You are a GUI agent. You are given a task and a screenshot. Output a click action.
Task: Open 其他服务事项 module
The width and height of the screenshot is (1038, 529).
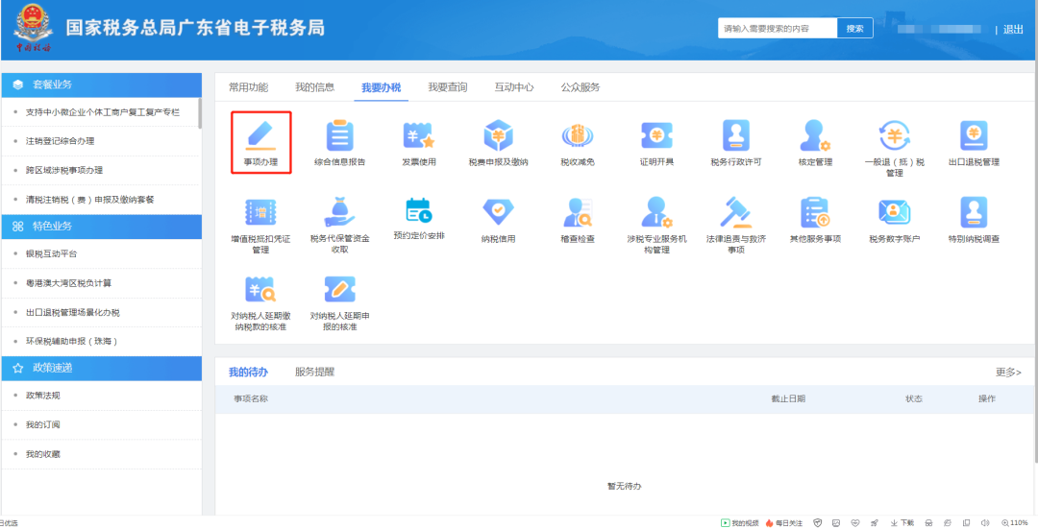click(x=815, y=220)
